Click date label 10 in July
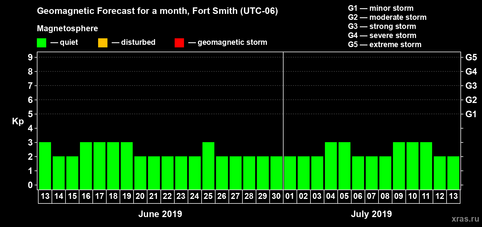482x227 pixels. pos(413,196)
